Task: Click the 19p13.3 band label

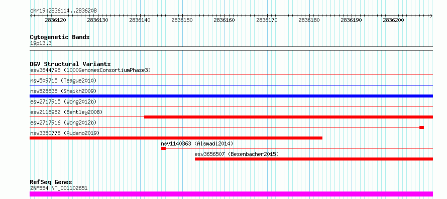Action: 41,43
